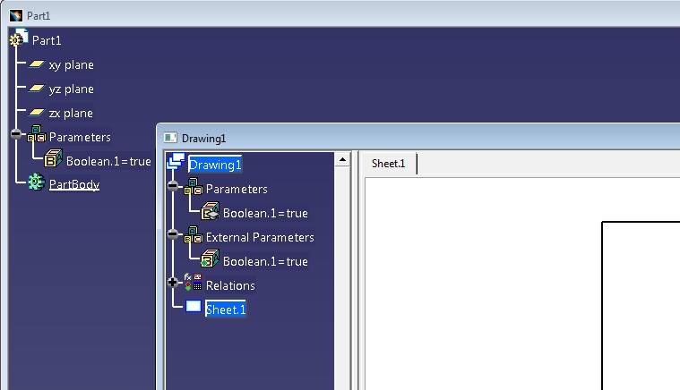
Task: Collapse the External Parameters node
Action: 173,234
